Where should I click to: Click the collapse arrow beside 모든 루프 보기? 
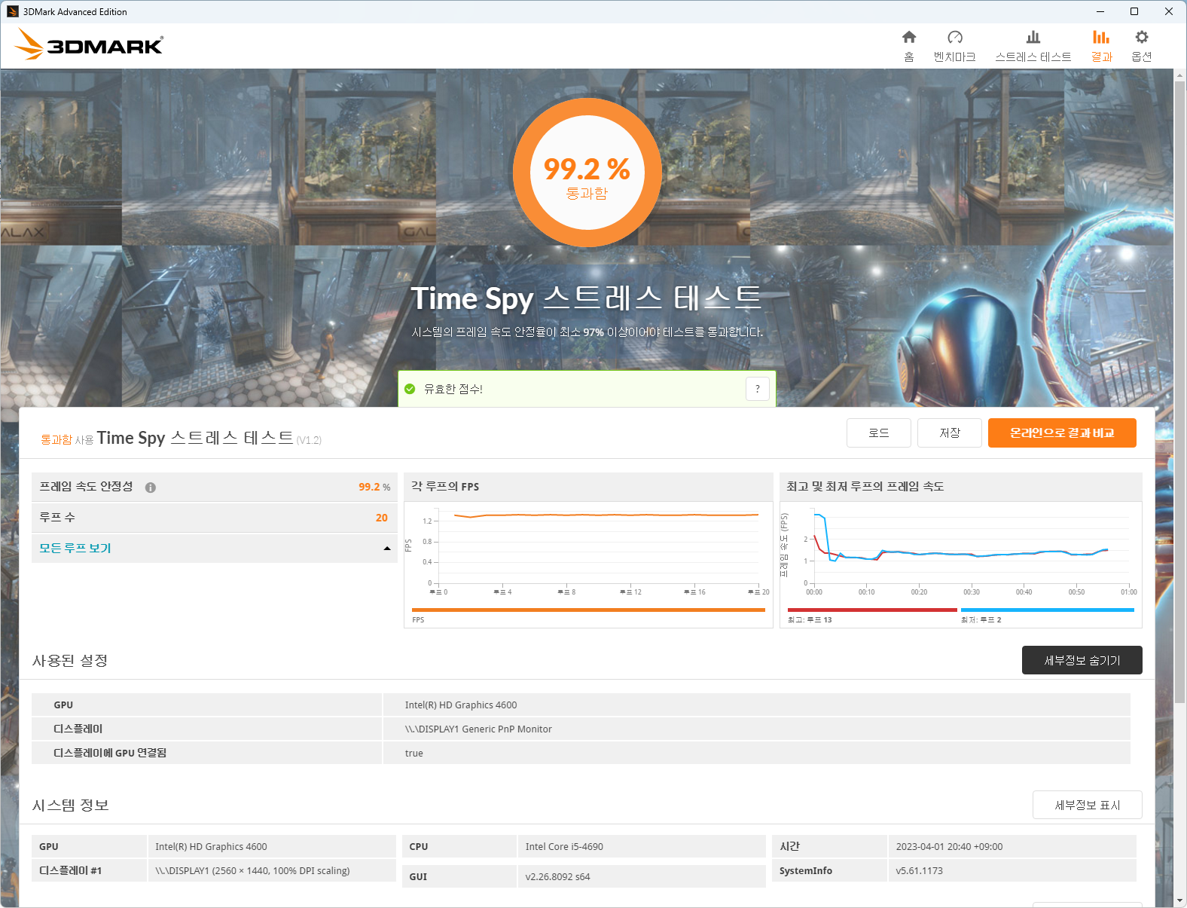coord(387,549)
